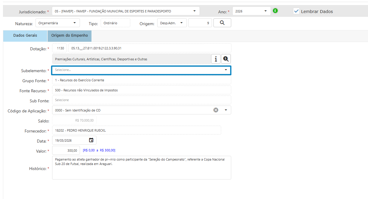Click the dotação balance search icon
368x199 pixels.
pos(226,59)
